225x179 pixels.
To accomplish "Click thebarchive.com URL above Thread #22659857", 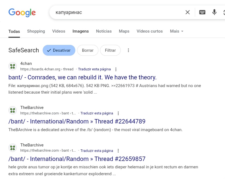I will pos(48,151).
